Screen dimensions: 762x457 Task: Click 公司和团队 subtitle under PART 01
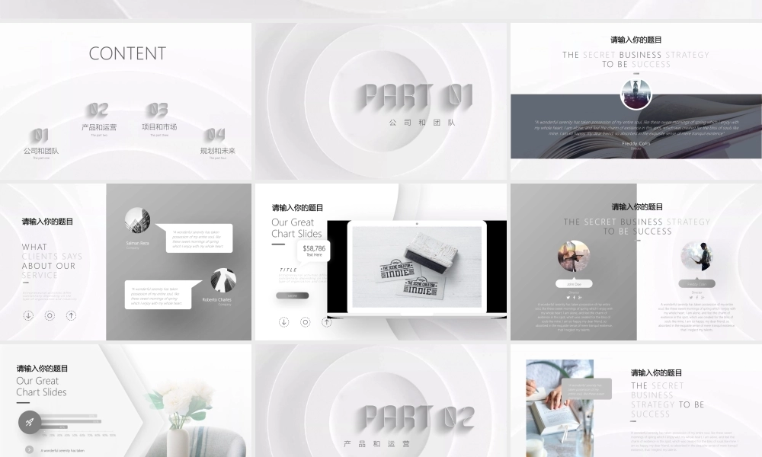(x=422, y=123)
